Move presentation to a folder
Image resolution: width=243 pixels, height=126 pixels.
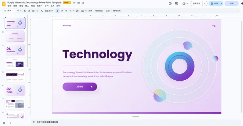pyautogui.click(x=78, y=3)
